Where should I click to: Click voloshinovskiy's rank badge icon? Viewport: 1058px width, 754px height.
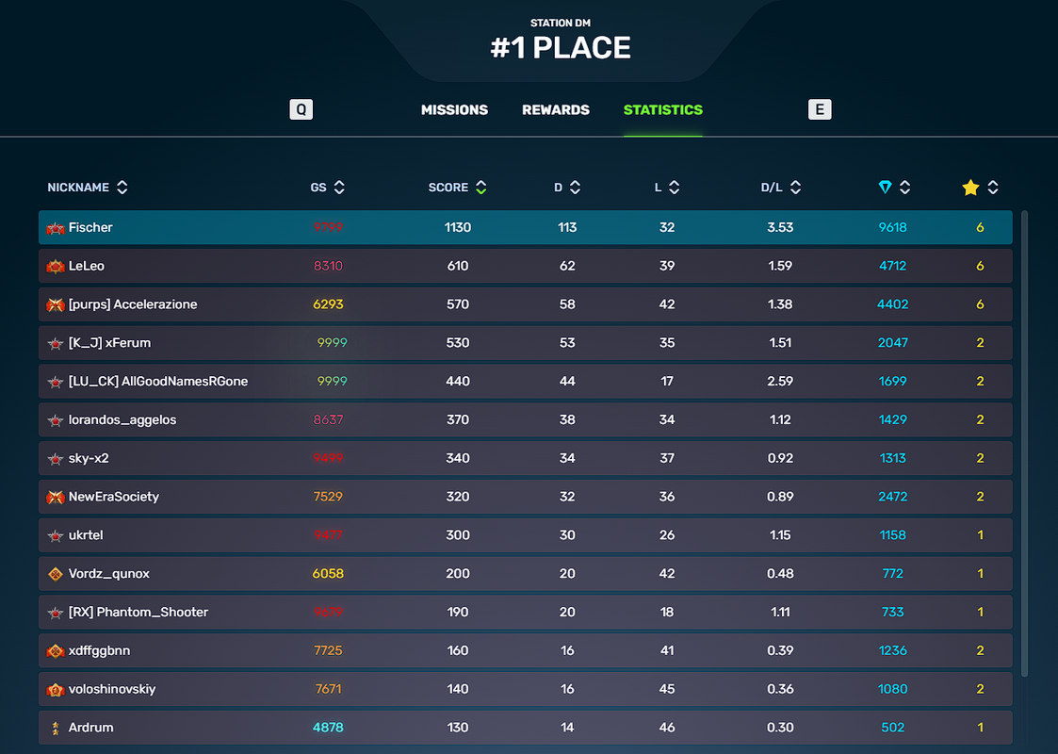56,689
